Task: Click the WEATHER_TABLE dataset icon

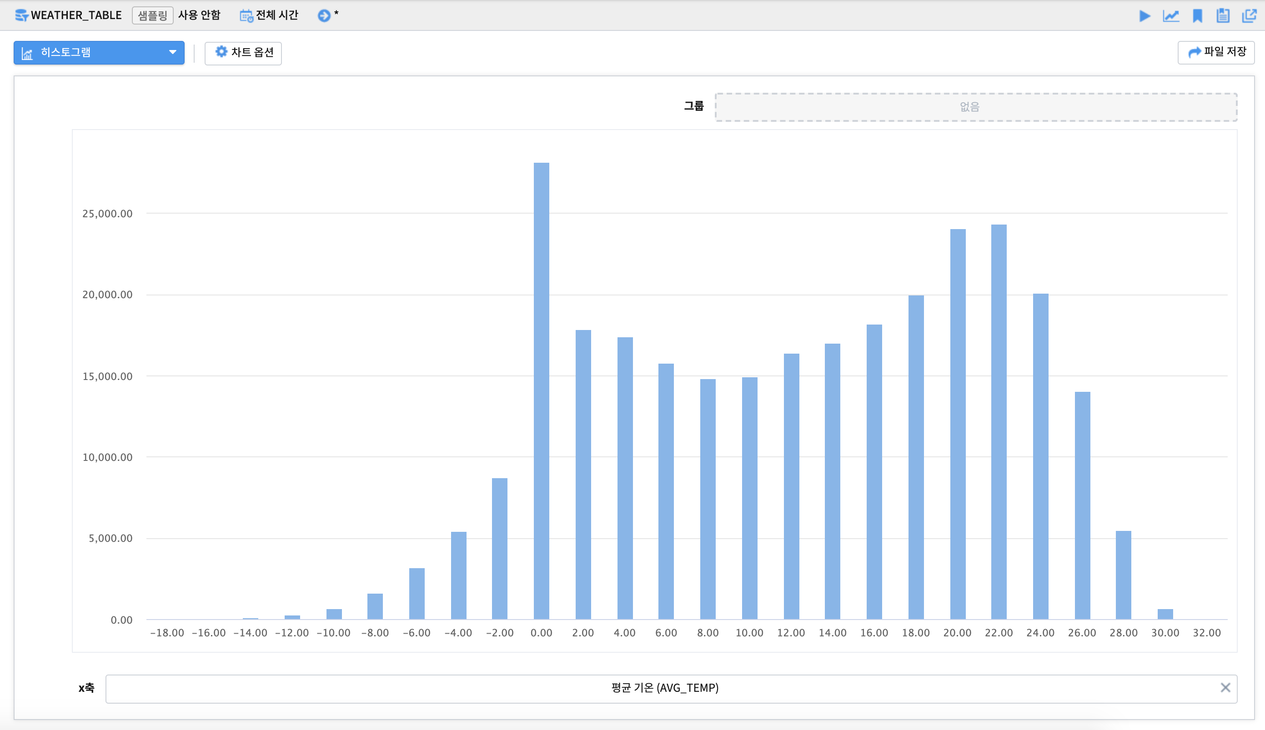Action: point(21,15)
